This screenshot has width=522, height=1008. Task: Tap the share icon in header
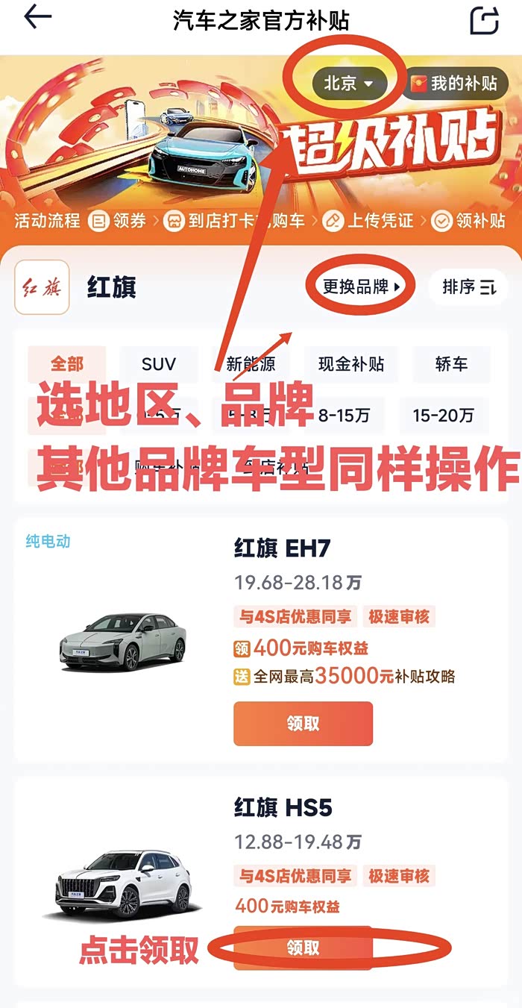pyautogui.click(x=484, y=19)
